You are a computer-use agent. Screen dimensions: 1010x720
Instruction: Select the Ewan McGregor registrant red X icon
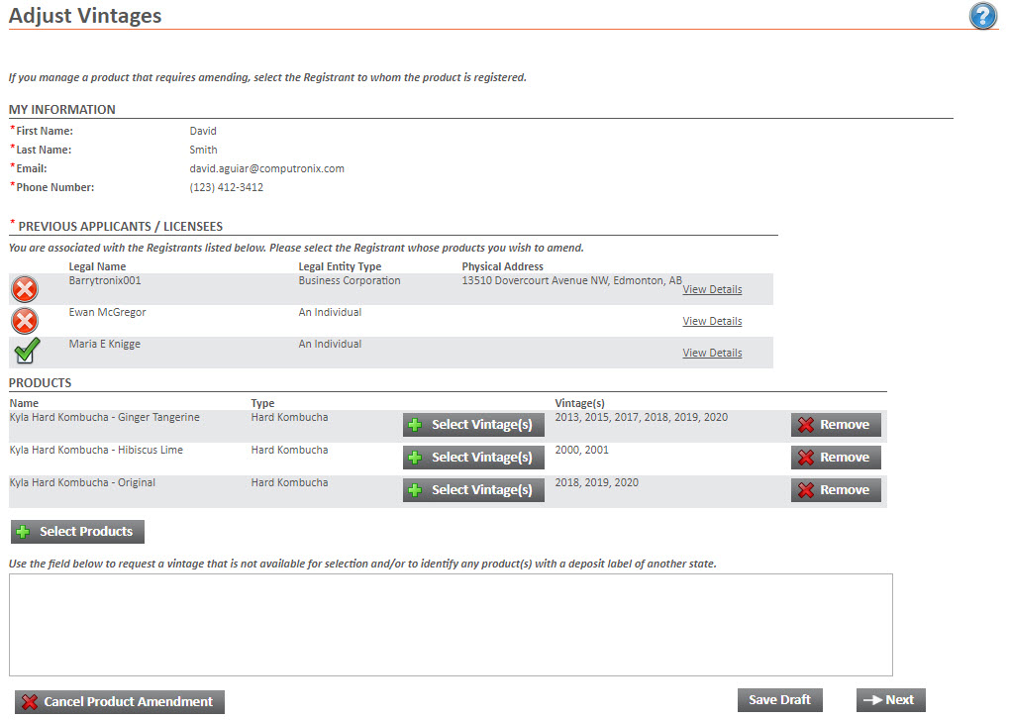point(25,321)
